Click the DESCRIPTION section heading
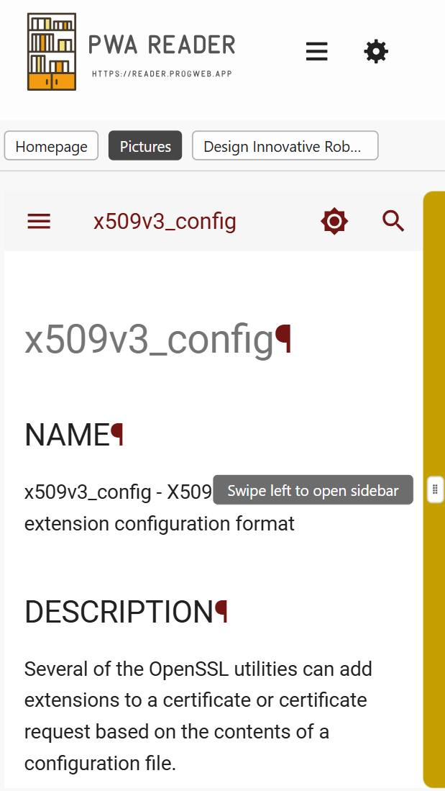This screenshot has height=791, width=445. click(x=119, y=612)
